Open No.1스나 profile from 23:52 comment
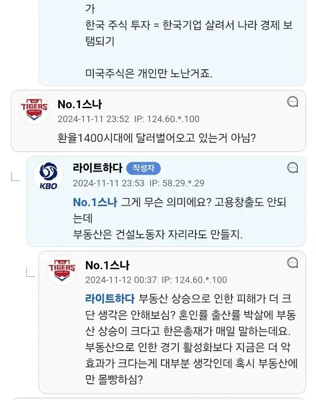This screenshot has height=400, width=316. click(x=79, y=104)
